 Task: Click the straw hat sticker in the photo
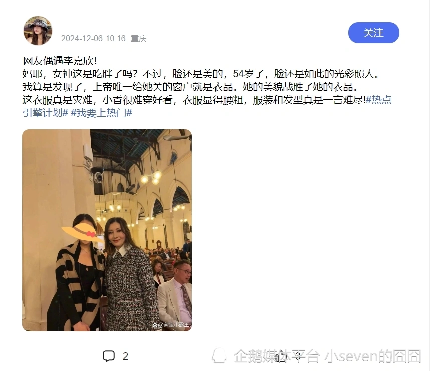(82, 232)
